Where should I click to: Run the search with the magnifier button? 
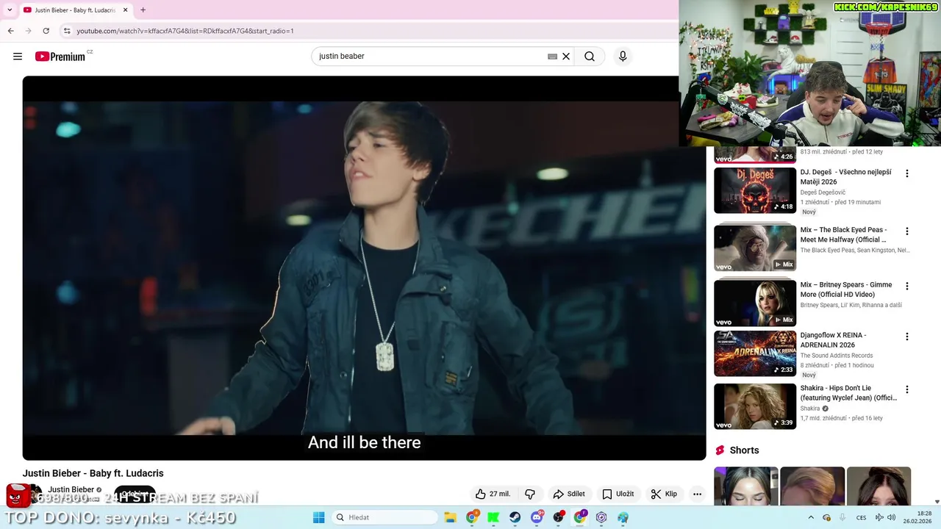pyautogui.click(x=590, y=57)
